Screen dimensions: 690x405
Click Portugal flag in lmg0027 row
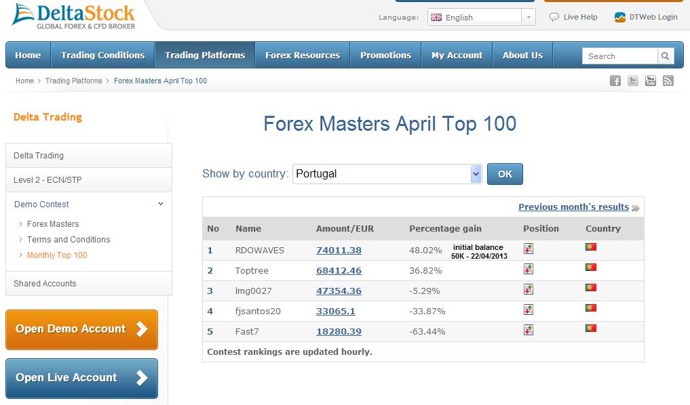591,287
